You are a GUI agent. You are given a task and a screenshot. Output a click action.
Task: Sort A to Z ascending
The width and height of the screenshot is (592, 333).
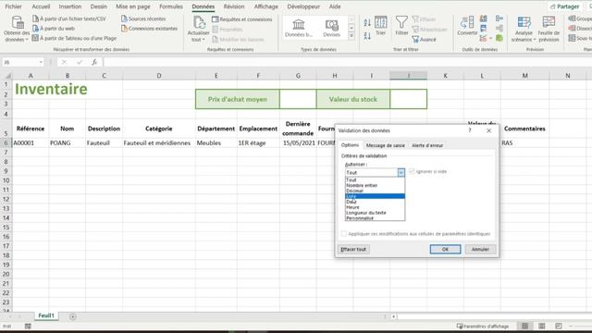[x=367, y=22]
